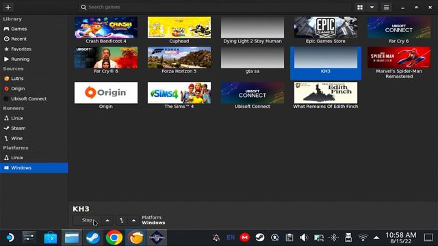Select Ubisoft Connect source in sidebar

click(x=34, y=98)
